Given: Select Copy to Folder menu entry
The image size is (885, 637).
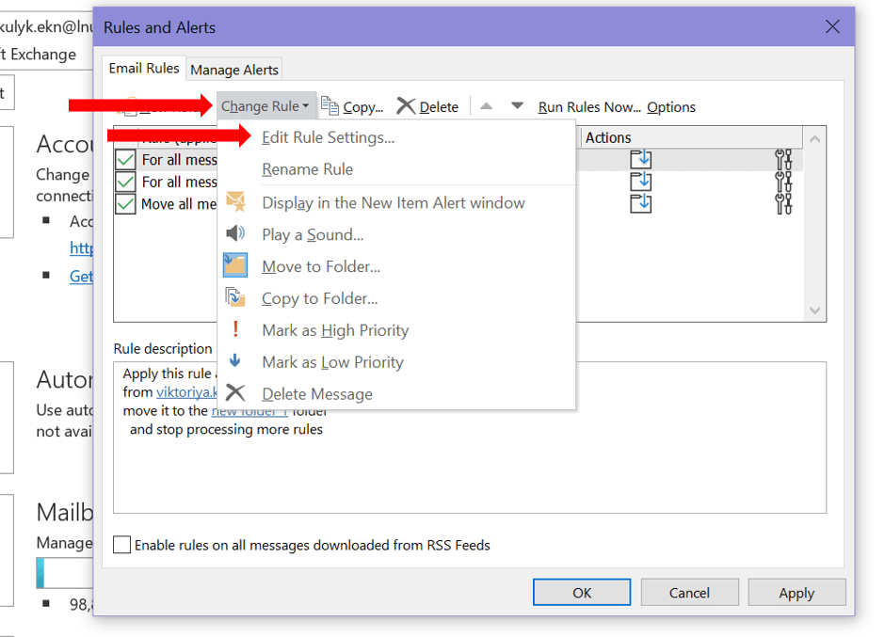Looking at the screenshot, I should point(319,298).
